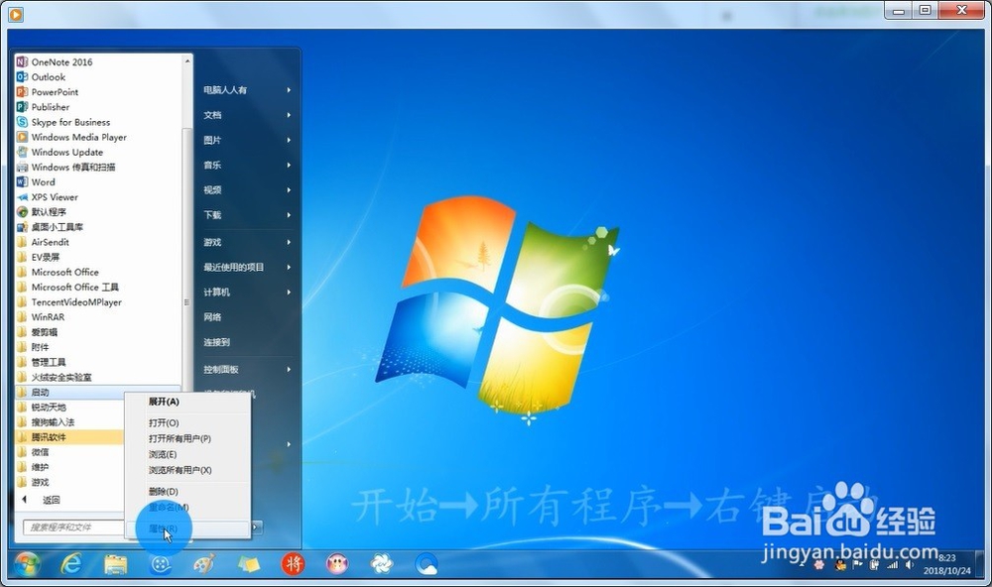Screen dimensions: 992x587
Task: Click the QQ penguin tray icon
Action: (840, 564)
